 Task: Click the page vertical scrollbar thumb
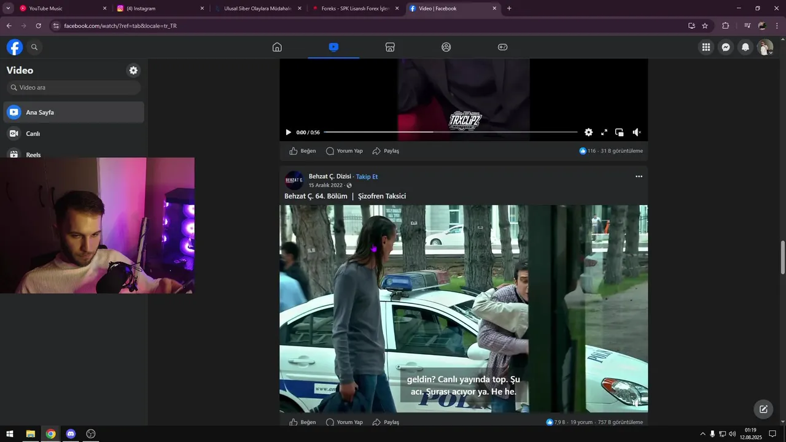pyautogui.click(x=782, y=258)
